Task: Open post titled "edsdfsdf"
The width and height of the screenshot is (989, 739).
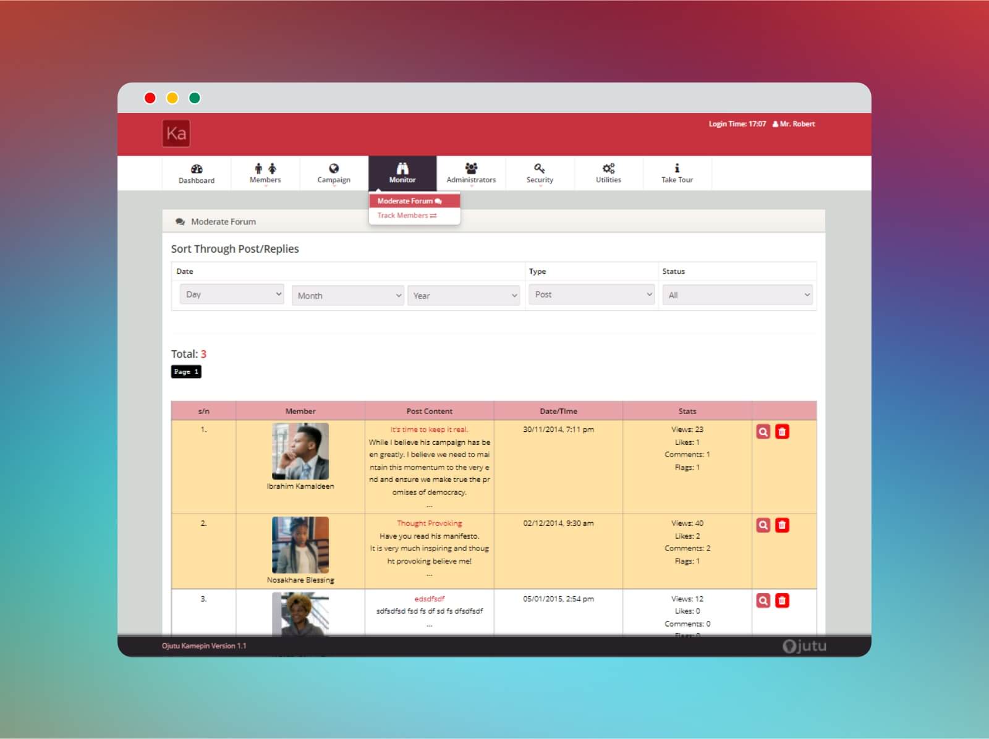Action: pos(429,599)
